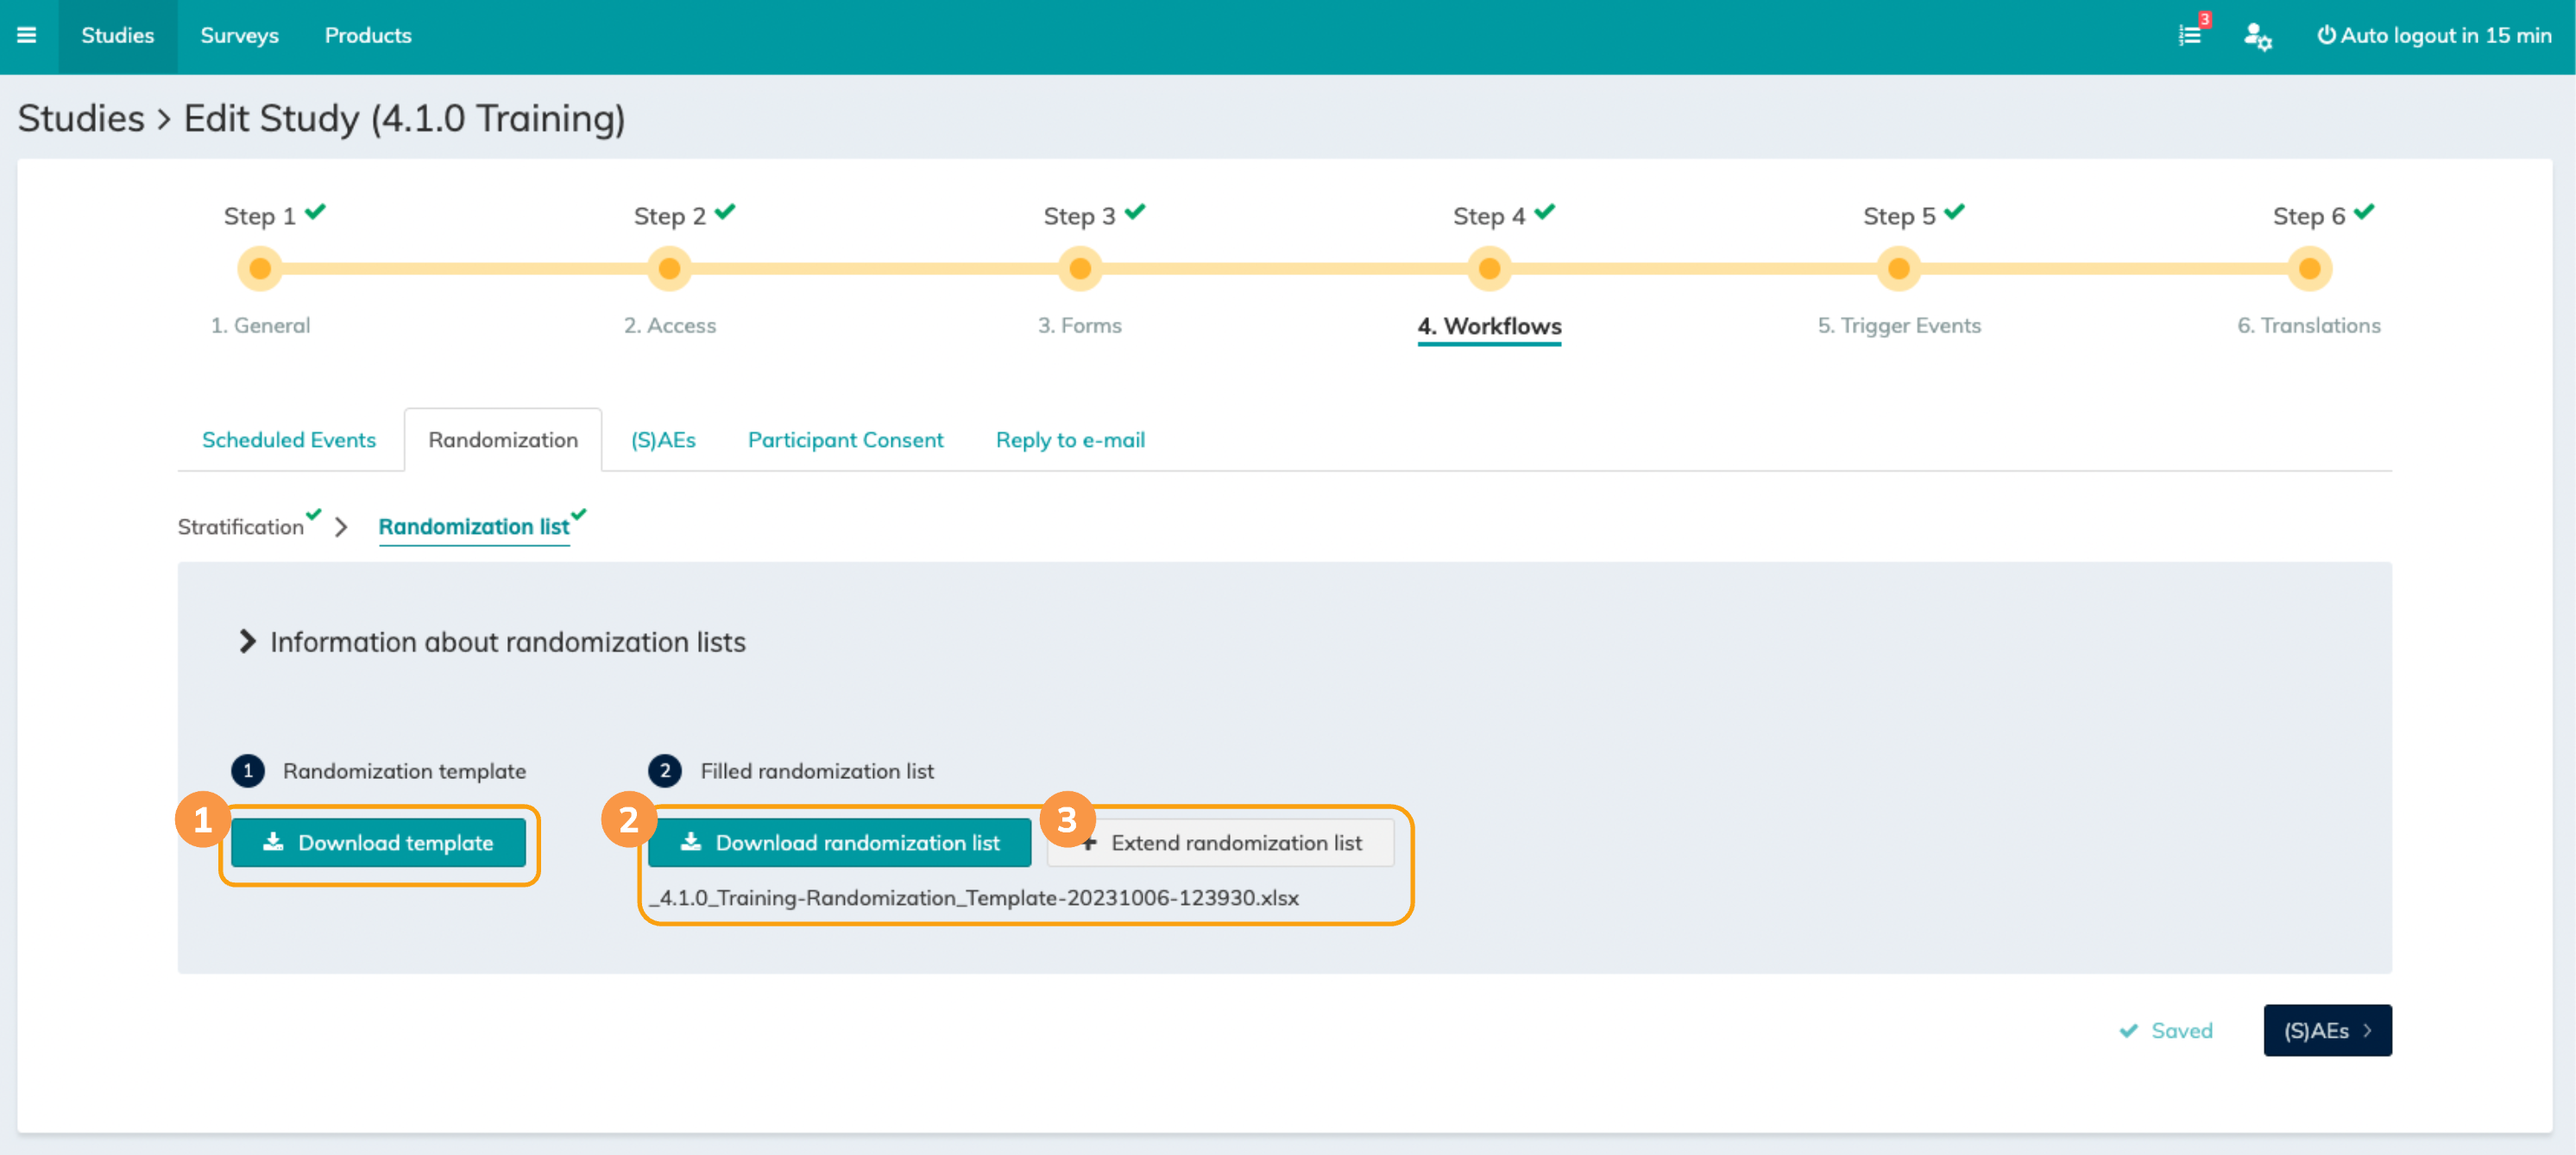Click Download randomization list button
The height and width of the screenshot is (1155, 2576).
point(839,842)
